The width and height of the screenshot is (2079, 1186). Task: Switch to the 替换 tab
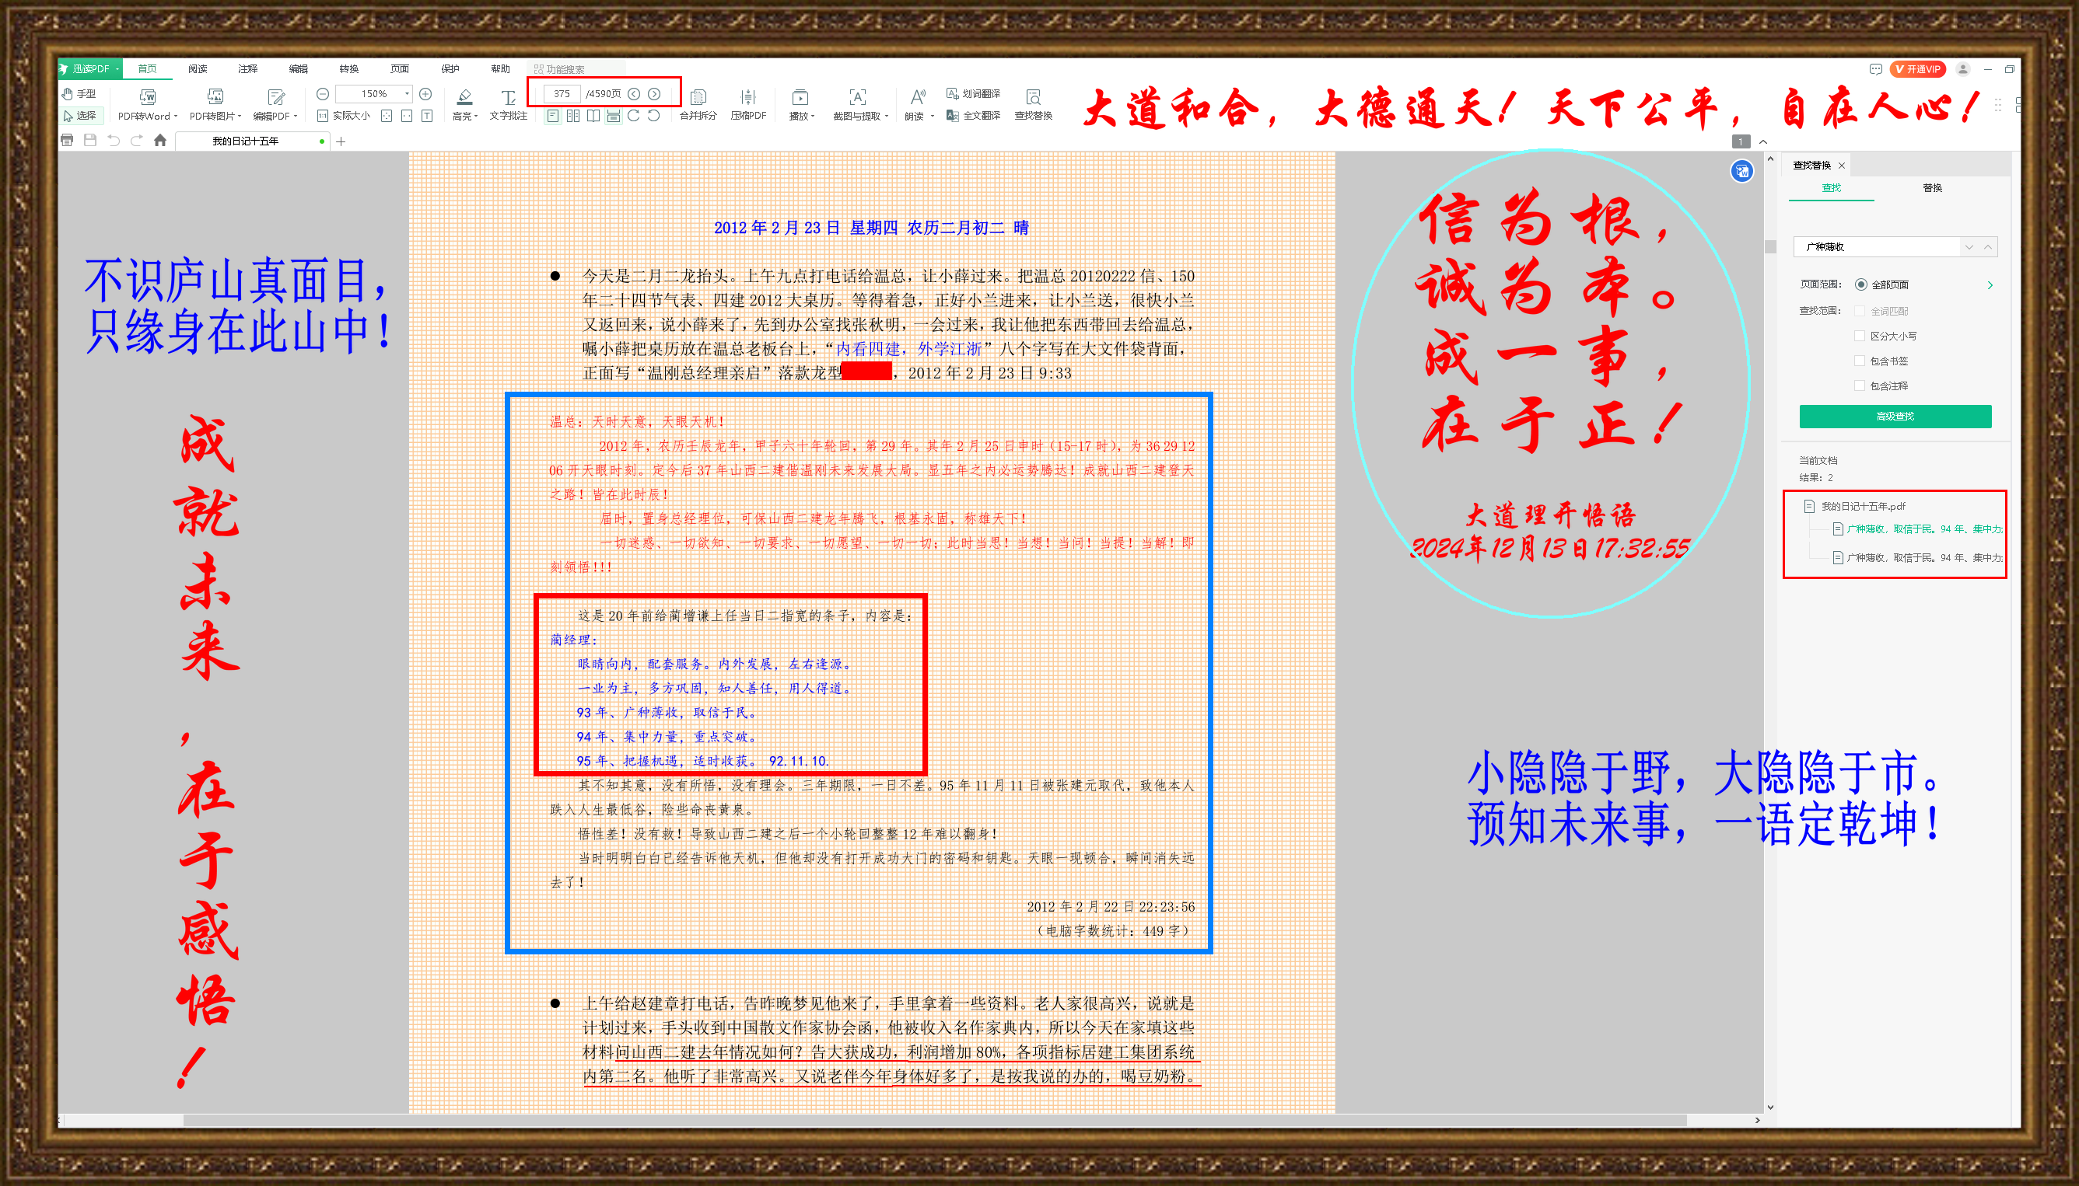point(1931,188)
